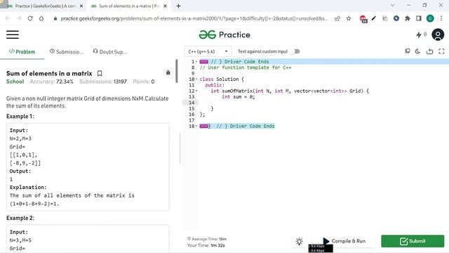Click the pen extension icon in toolbar
This screenshot has width=449, height=253.
tap(374, 18)
